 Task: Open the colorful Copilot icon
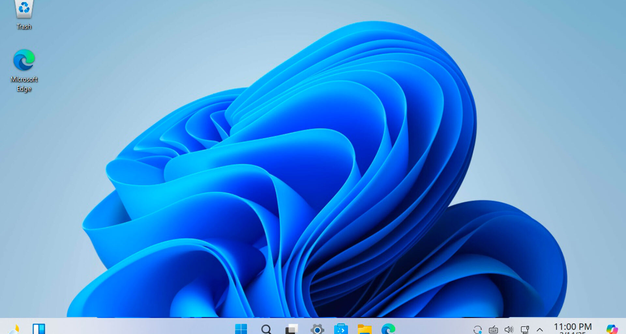(612, 329)
